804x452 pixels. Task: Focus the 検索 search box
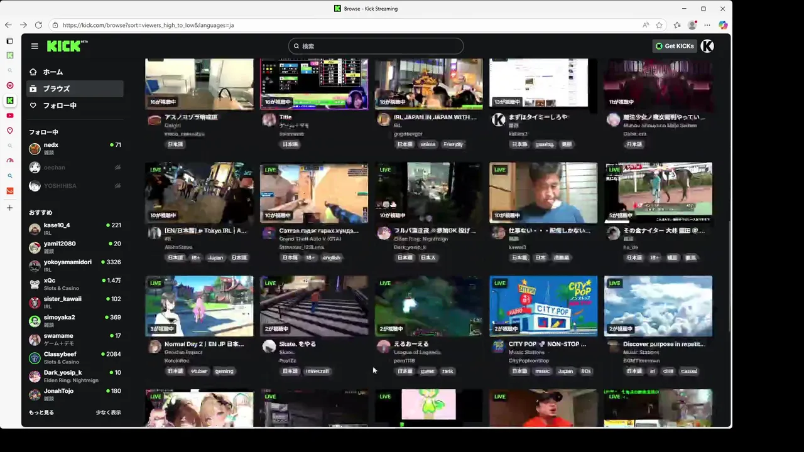(376, 46)
